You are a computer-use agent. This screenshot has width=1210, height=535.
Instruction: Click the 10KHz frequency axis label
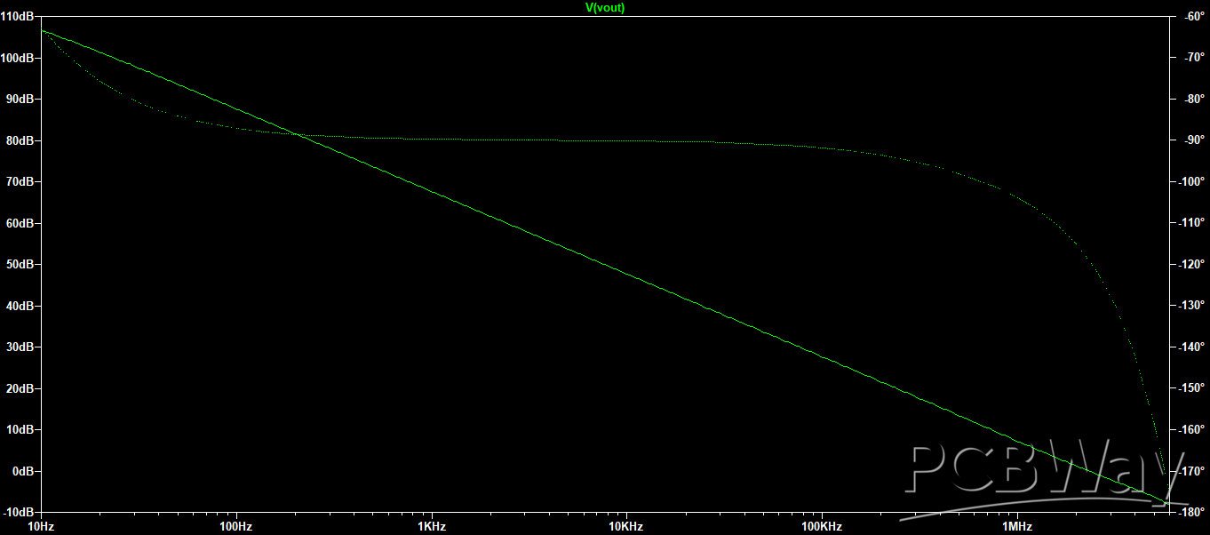click(x=625, y=526)
